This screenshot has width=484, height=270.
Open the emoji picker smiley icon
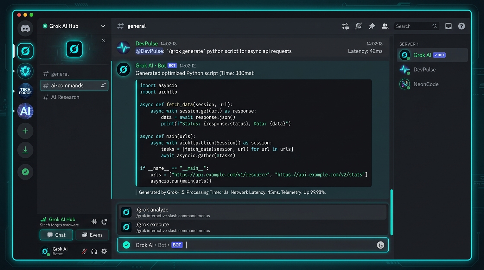coord(381,245)
